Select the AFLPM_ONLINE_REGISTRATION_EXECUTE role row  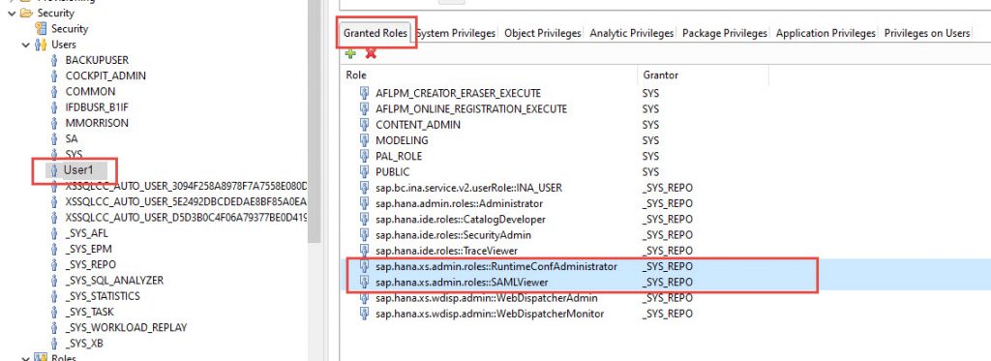(x=471, y=108)
